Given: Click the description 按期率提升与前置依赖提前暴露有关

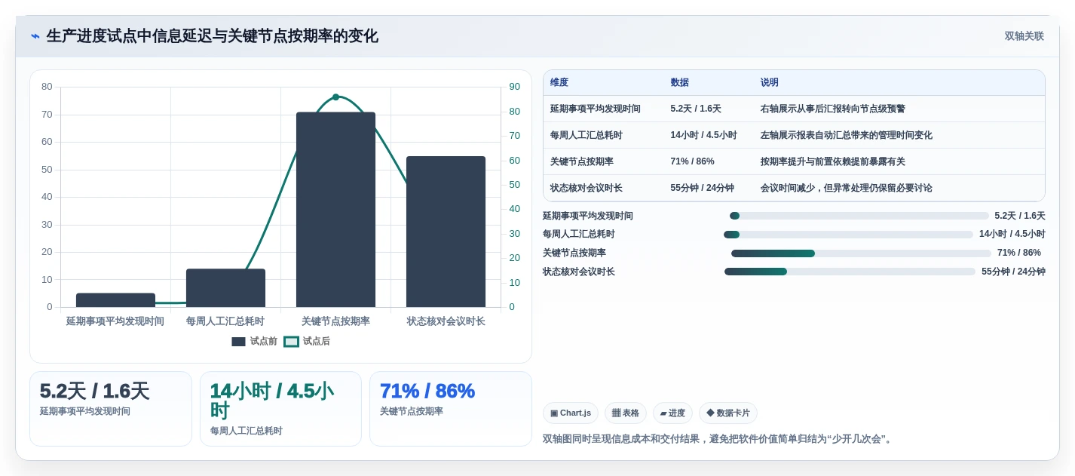Looking at the screenshot, I should pos(833,162).
